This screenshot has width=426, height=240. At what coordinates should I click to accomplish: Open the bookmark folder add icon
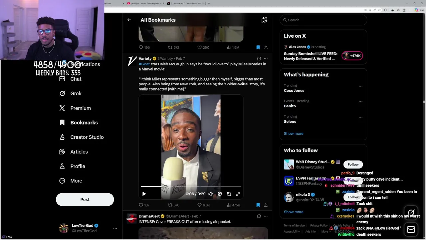[264, 20]
